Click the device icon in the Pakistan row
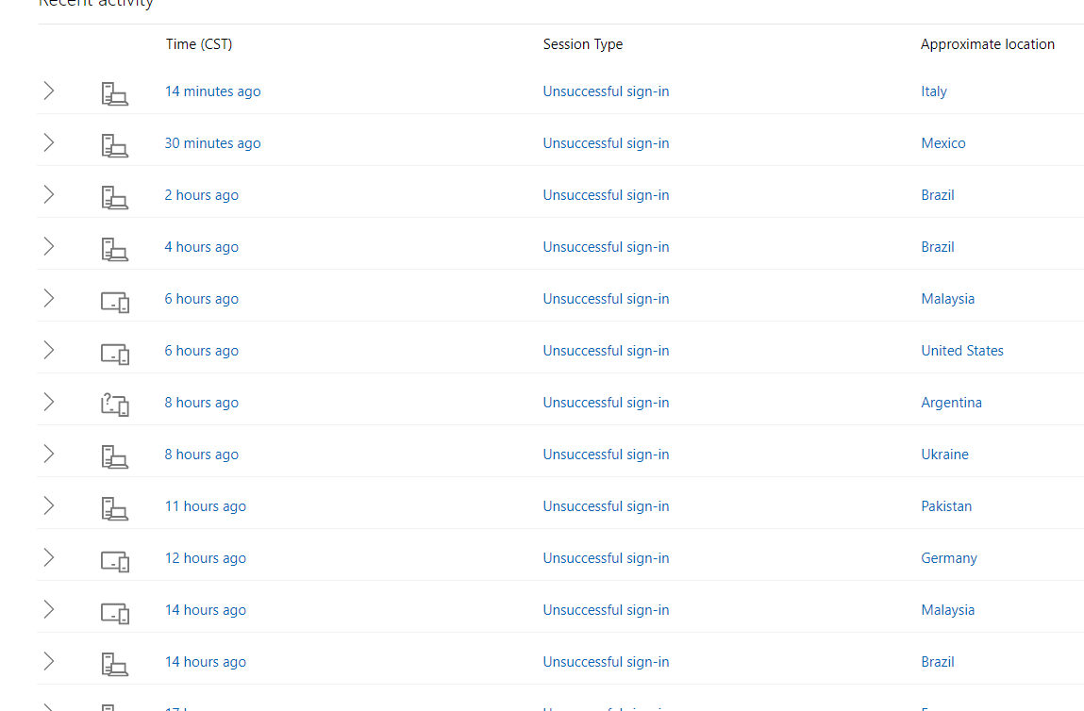The height and width of the screenshot is (711, 1084). pos(114,507)
